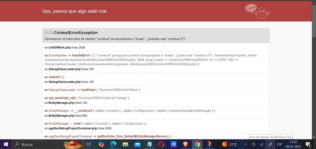Open Windows Ink Workspace tray icon

pos(270,144)
